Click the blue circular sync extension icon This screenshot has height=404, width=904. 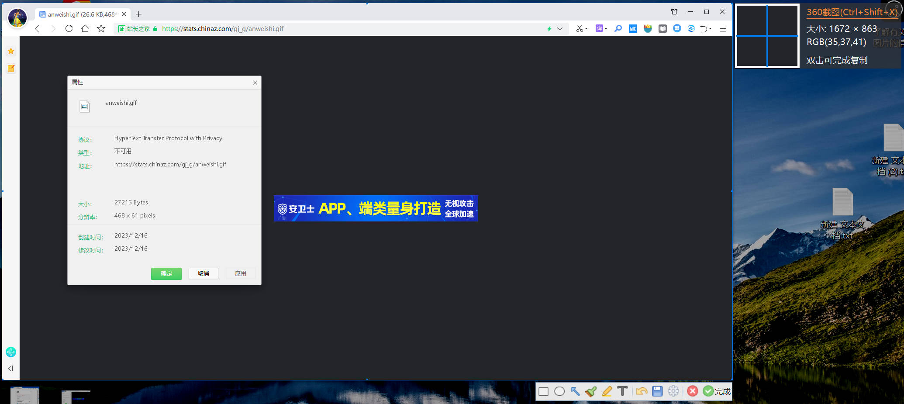click(691, 29)
